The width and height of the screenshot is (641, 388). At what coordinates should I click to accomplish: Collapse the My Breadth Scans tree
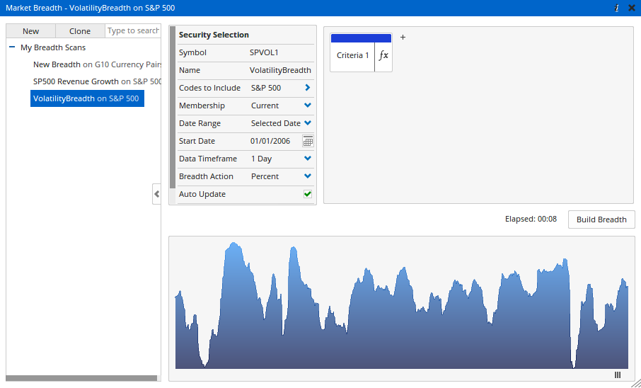pos(12,47)
